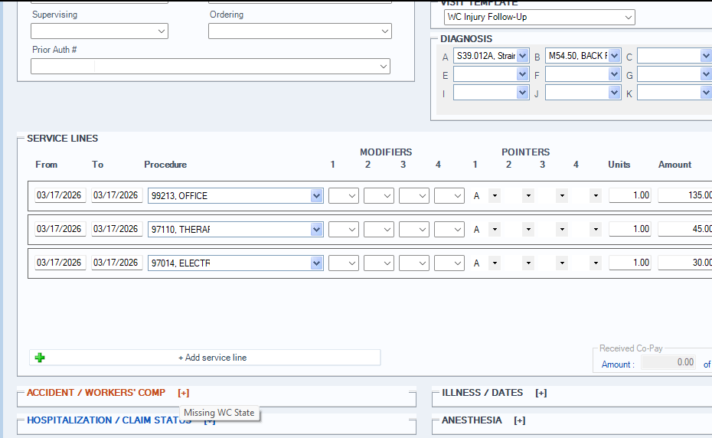Open modifier 1 dropdown on 97110 line
This screenshot has height=438, width=712.
344,230
